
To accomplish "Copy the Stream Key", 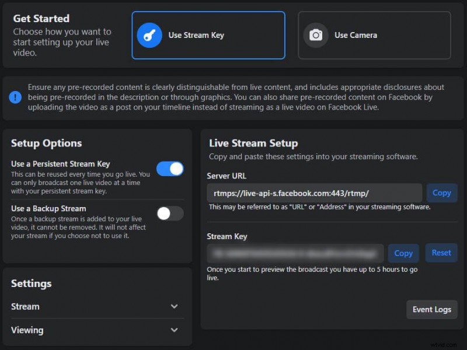I will click(x=403, y=253).
